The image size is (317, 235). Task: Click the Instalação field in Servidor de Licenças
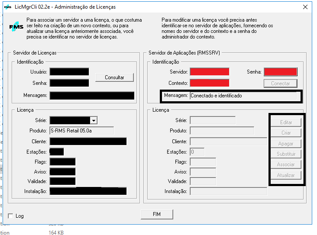[x=88, y=191]
